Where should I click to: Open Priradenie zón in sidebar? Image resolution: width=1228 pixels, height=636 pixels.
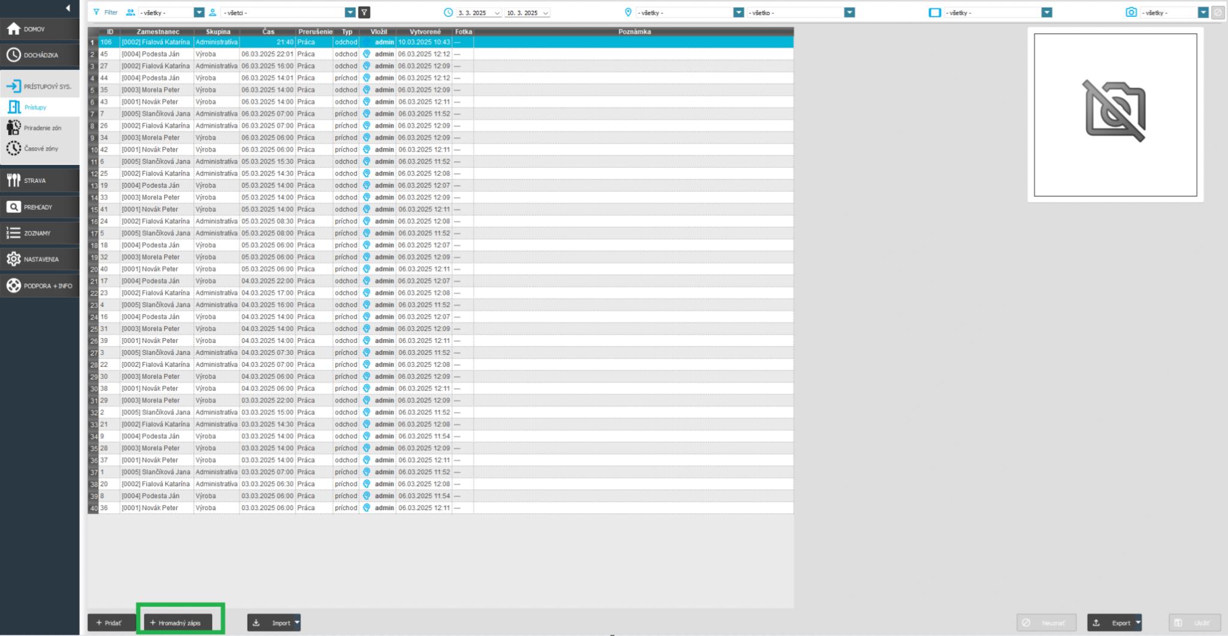(40, 128)
